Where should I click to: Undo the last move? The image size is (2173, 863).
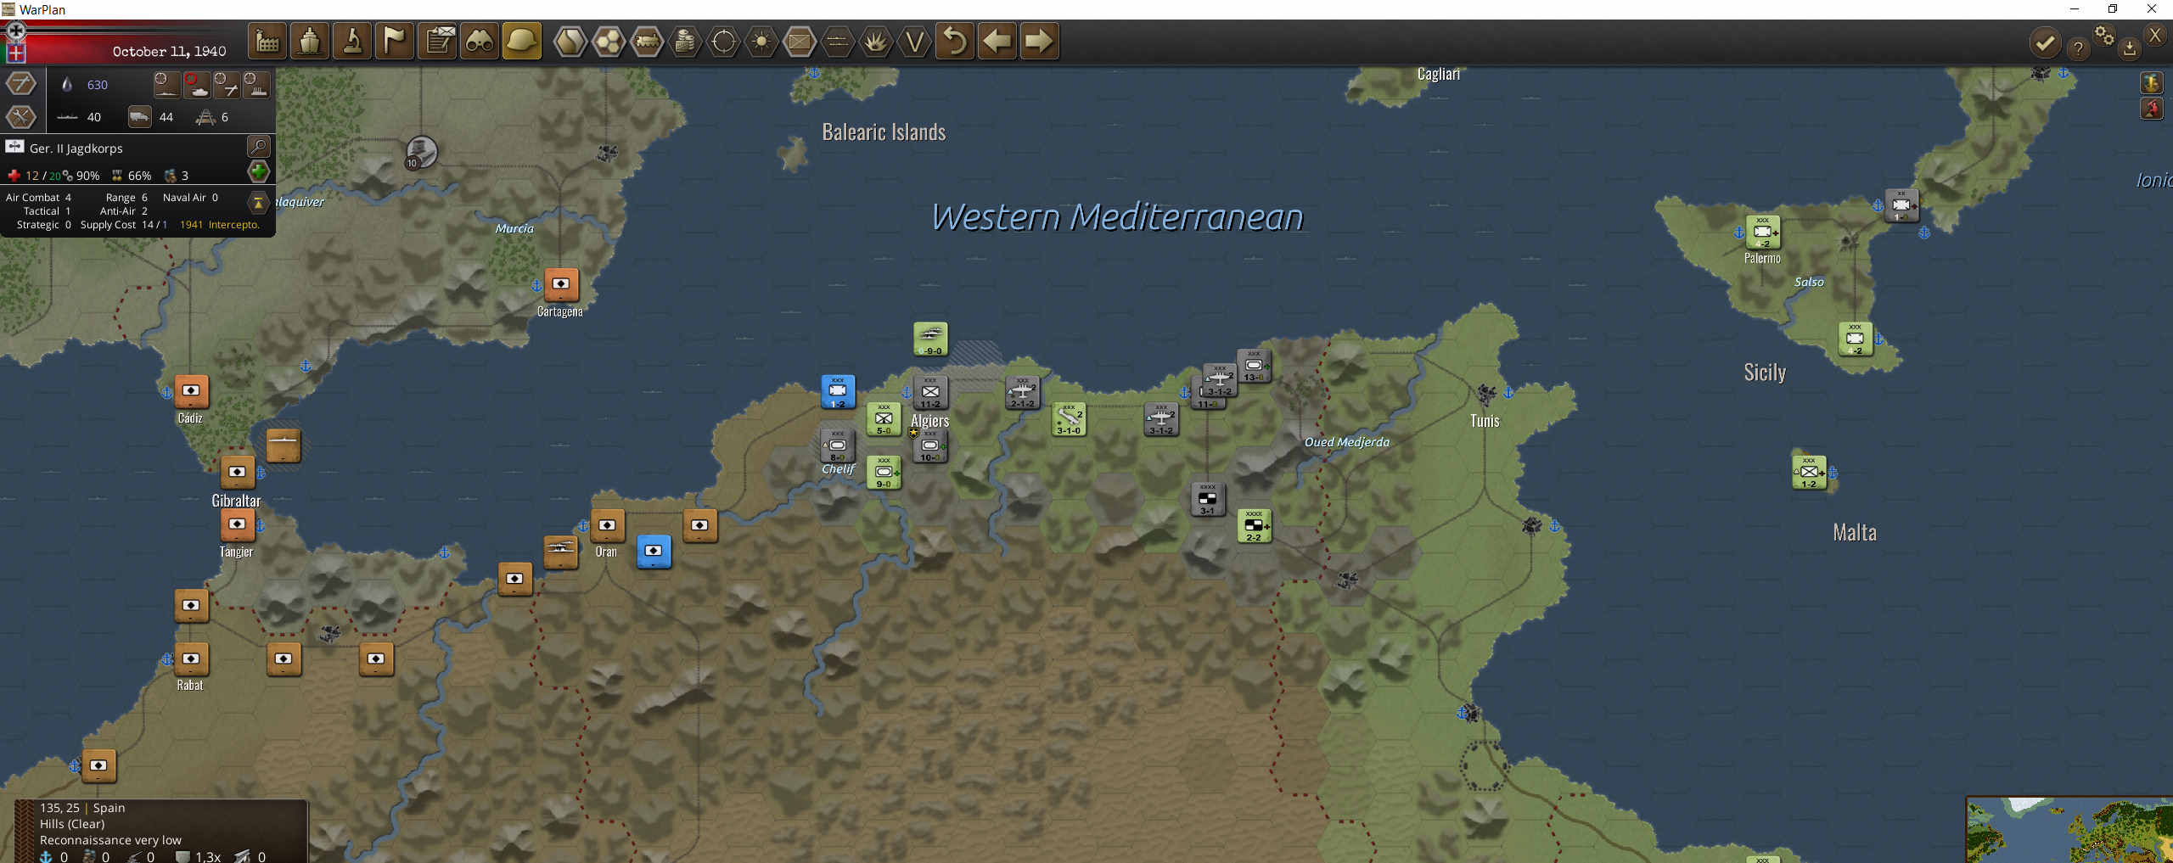[x=955, y=41]
